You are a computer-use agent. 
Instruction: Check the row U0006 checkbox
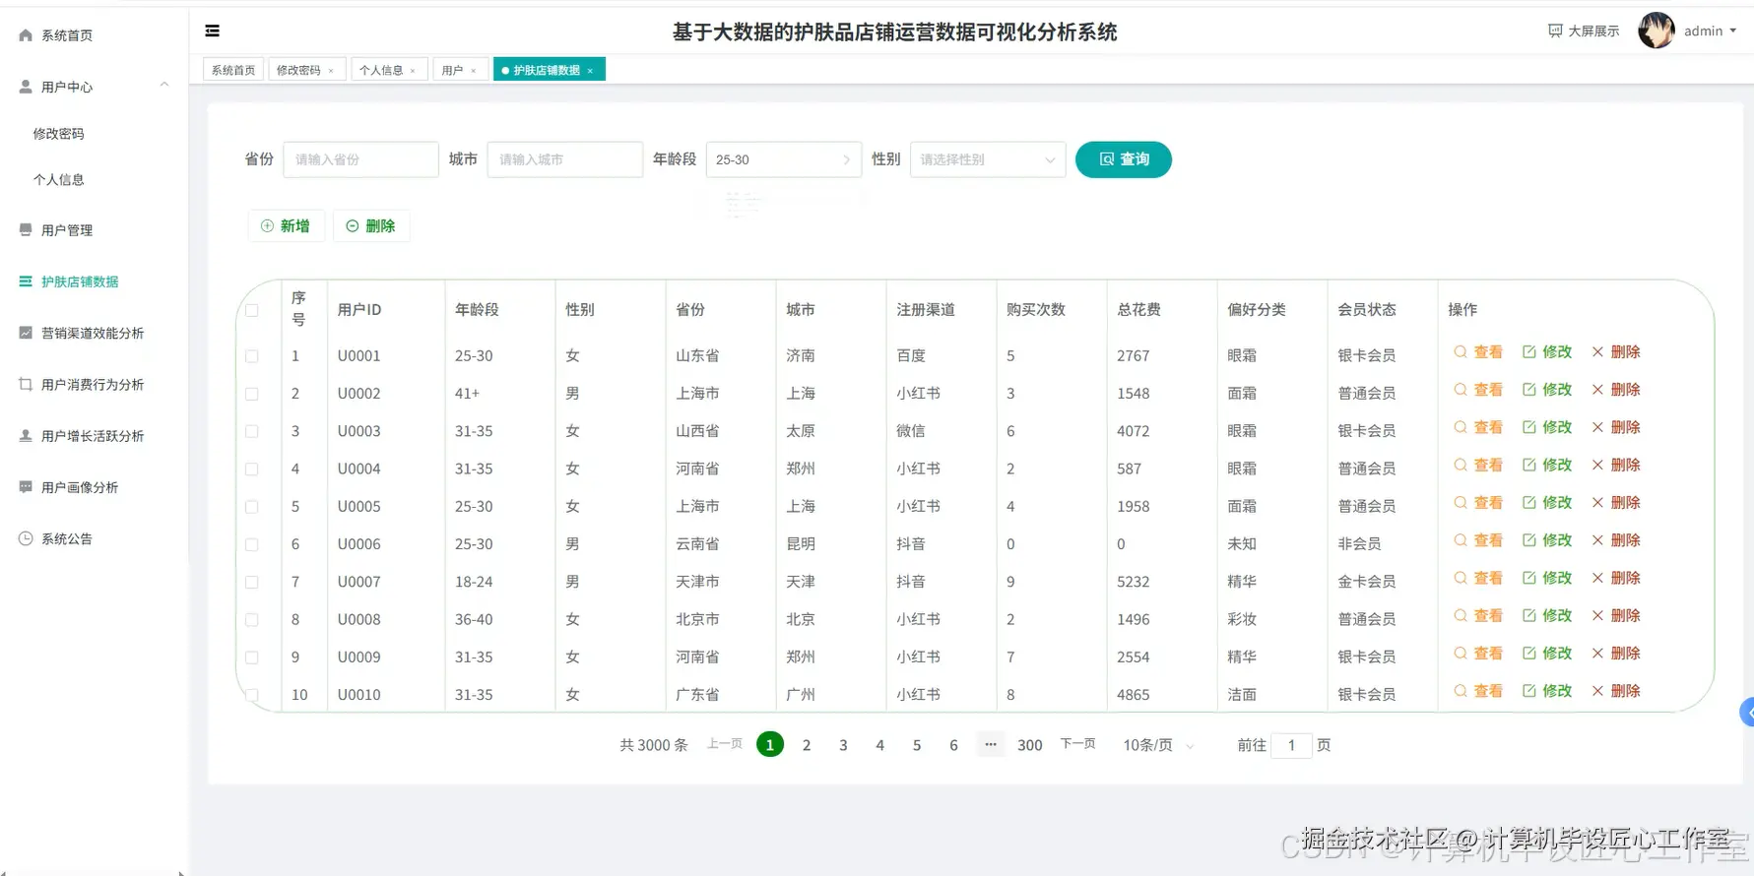(x=252, y=544)
